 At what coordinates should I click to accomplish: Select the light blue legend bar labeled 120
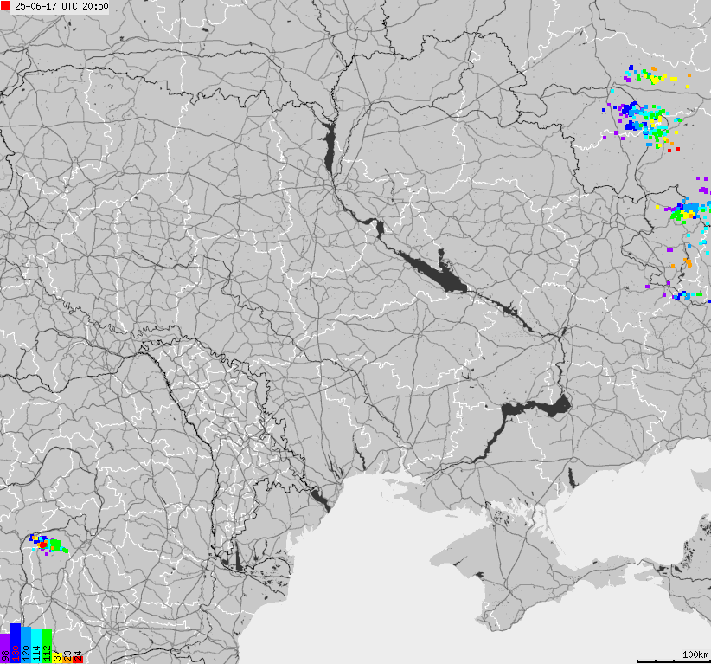26,645
